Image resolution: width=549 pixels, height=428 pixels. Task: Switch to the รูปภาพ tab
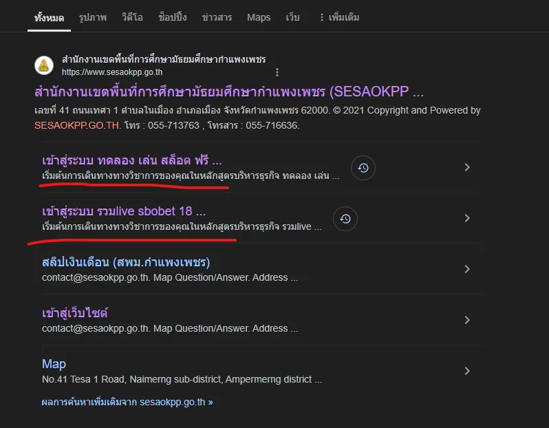[93, 17]
